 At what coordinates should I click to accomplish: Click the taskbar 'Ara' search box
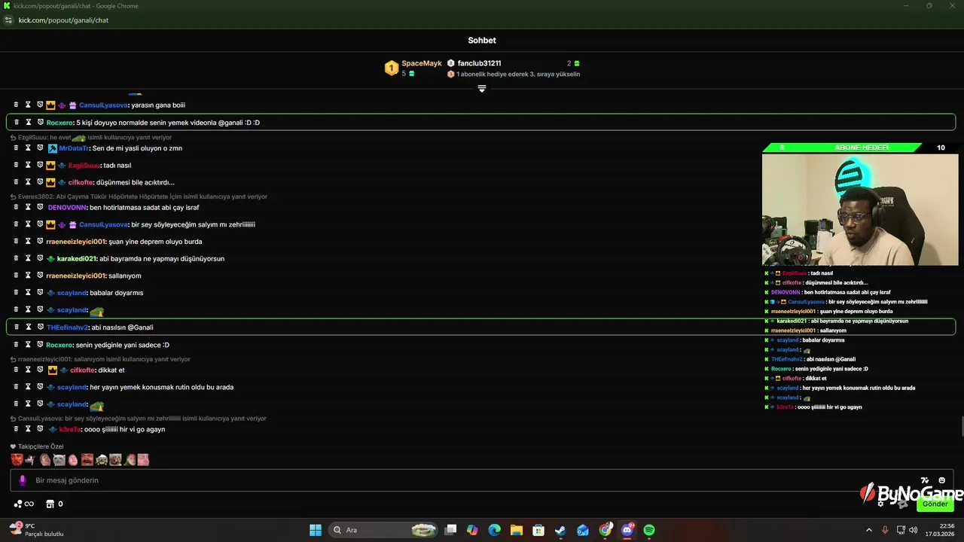point(384,530)
